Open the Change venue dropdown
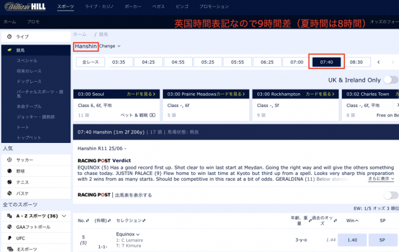The height and width of the screenshot is (252, 399). pos(110,46)
